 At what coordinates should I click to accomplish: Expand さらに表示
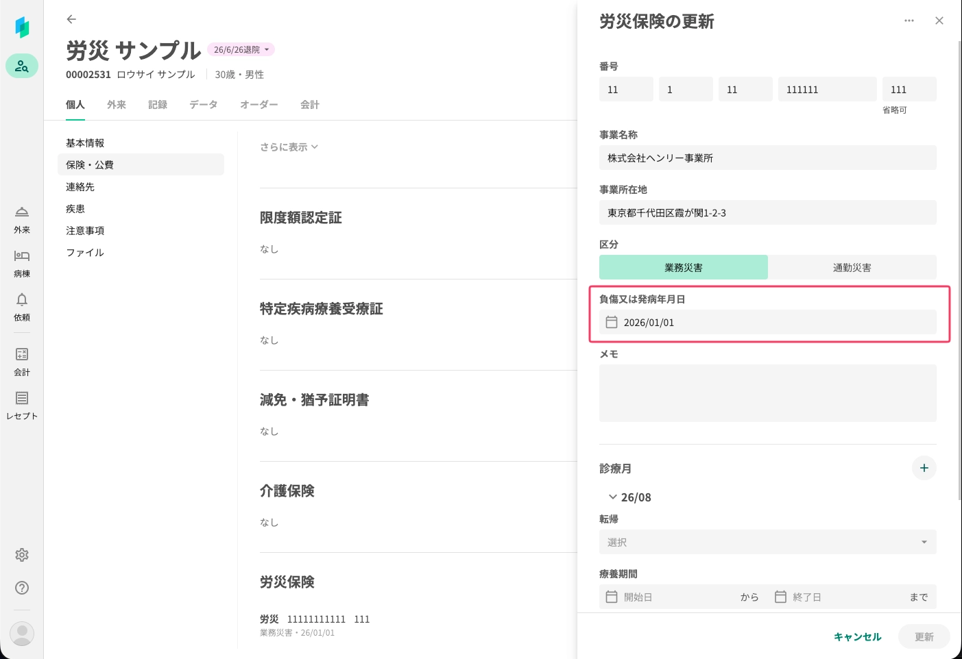pos(289,147)
